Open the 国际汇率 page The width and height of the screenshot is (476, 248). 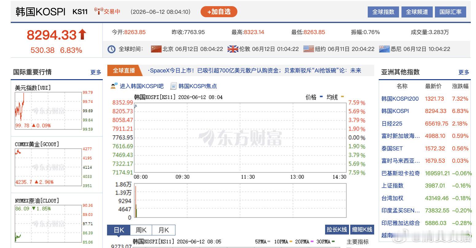(450, 12)
